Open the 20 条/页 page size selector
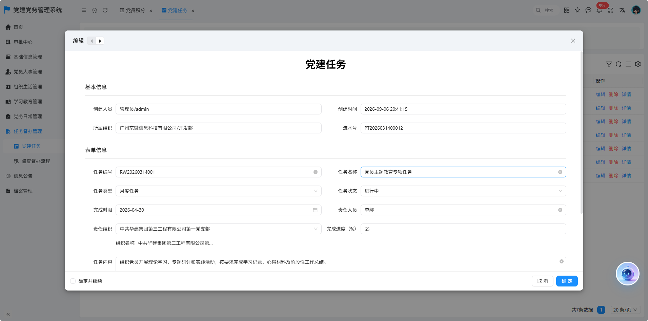 (626, 310)
